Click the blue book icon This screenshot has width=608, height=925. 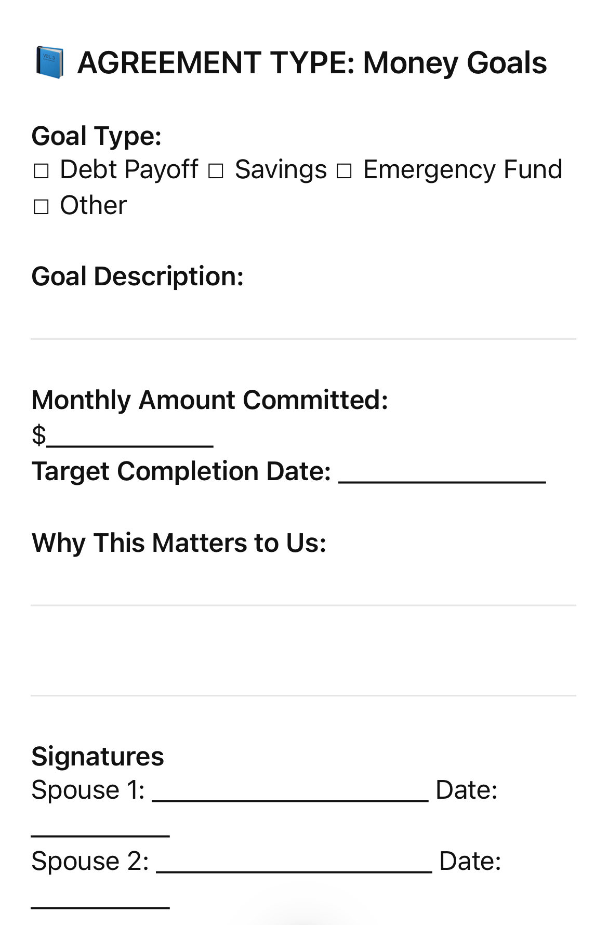tap(49, 63)
